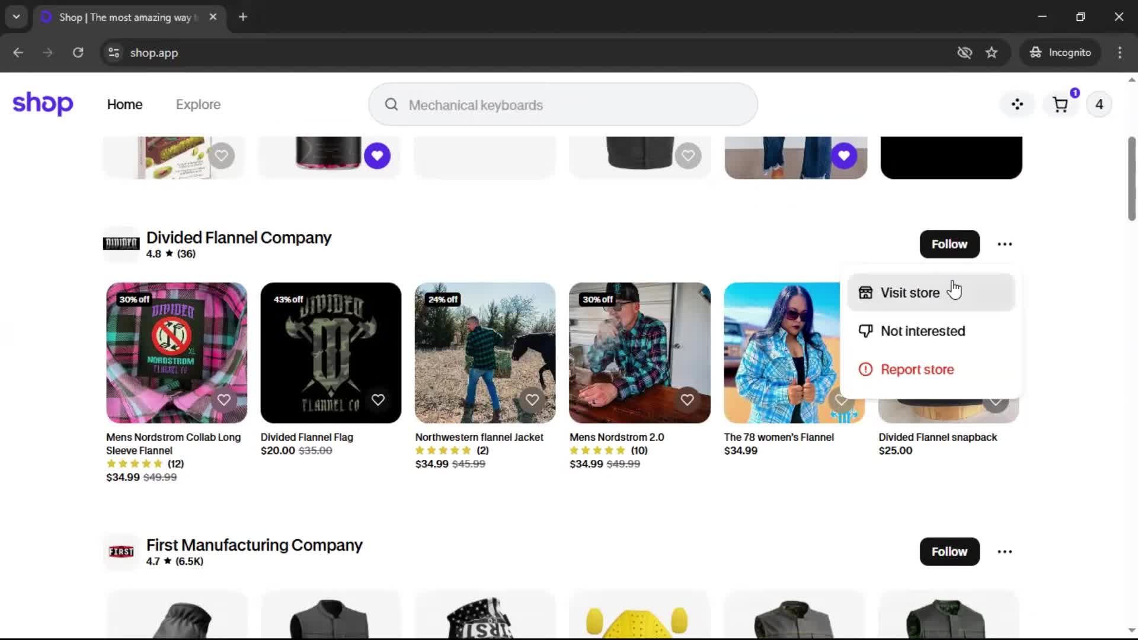The image size is (1138, 640).
Task: Expand the Chrome tab search dropdown
Action: 17,17
